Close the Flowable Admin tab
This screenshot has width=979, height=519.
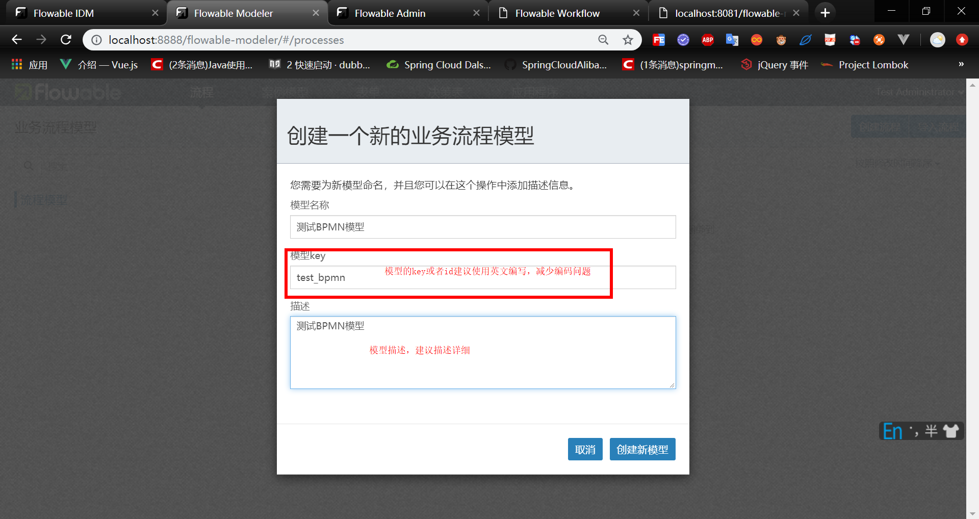click(476, 13)
